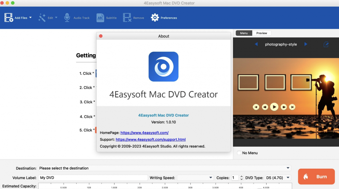Image resolution: width=339 pixels, height=189 pixels.
Task: Click the play button in menu preview
Action: tap(274, 107)
